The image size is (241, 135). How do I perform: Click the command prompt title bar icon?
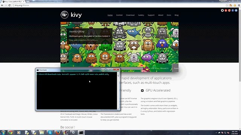38,70
